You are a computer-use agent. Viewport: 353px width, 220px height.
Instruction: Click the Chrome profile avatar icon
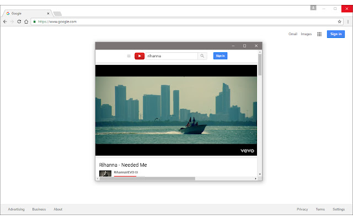pos(313,8)
